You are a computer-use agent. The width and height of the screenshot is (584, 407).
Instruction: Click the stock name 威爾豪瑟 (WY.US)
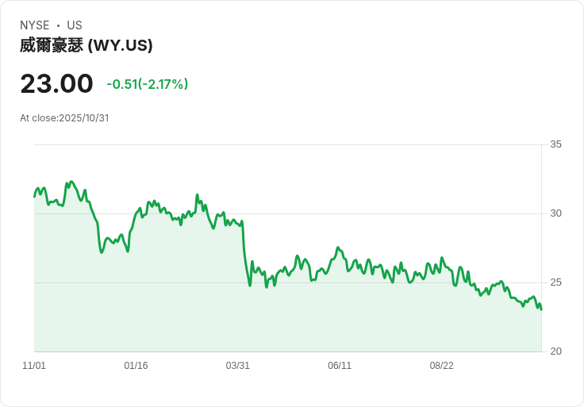[x=86, y=45]
